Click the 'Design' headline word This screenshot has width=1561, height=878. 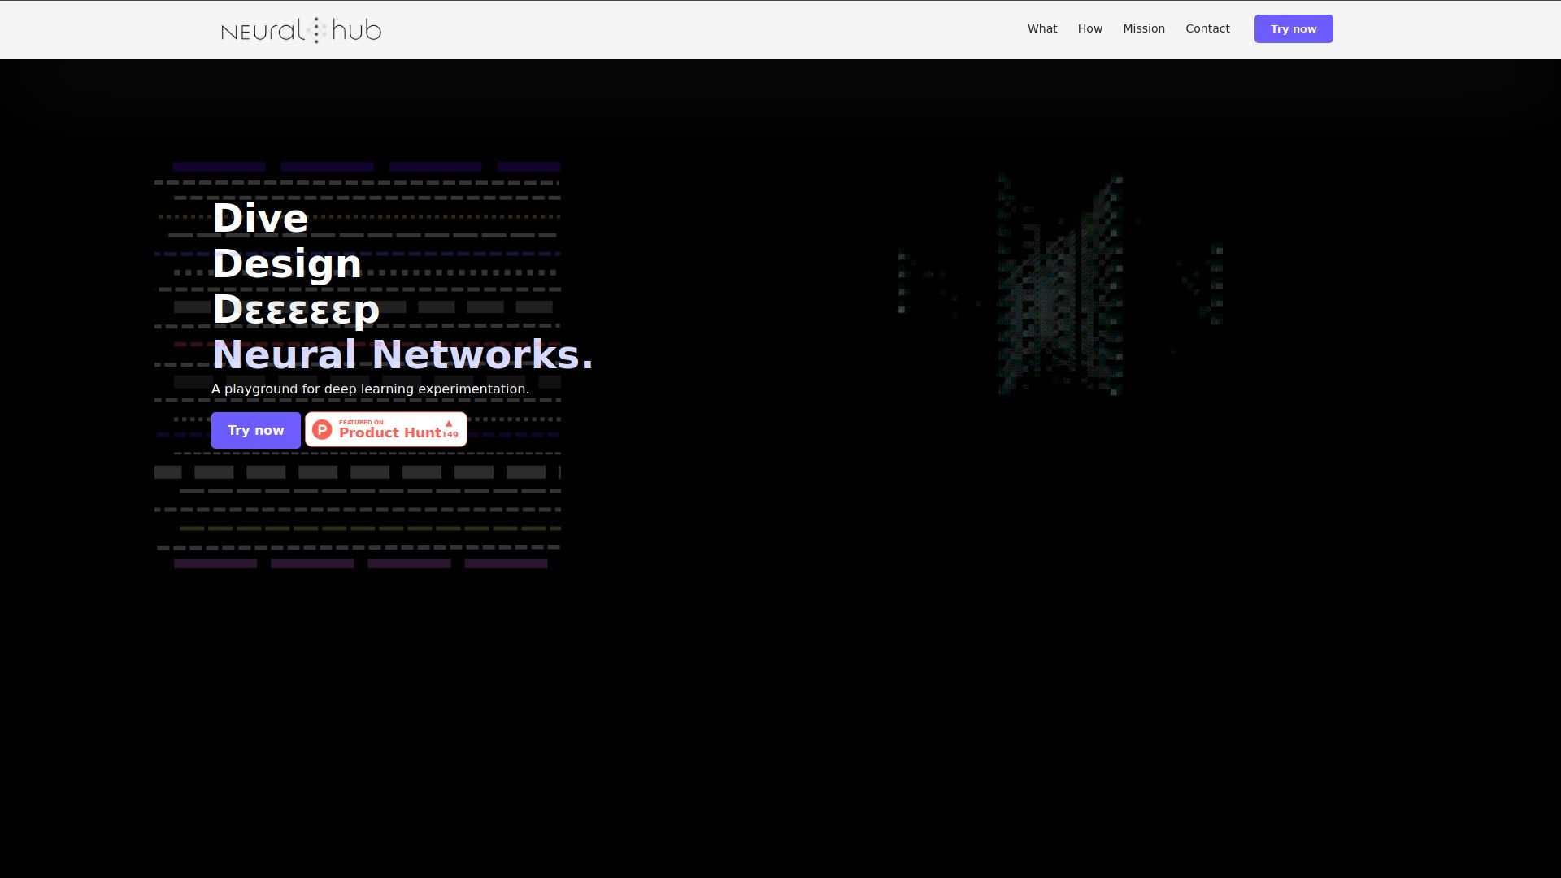click(x=286, y=263)
